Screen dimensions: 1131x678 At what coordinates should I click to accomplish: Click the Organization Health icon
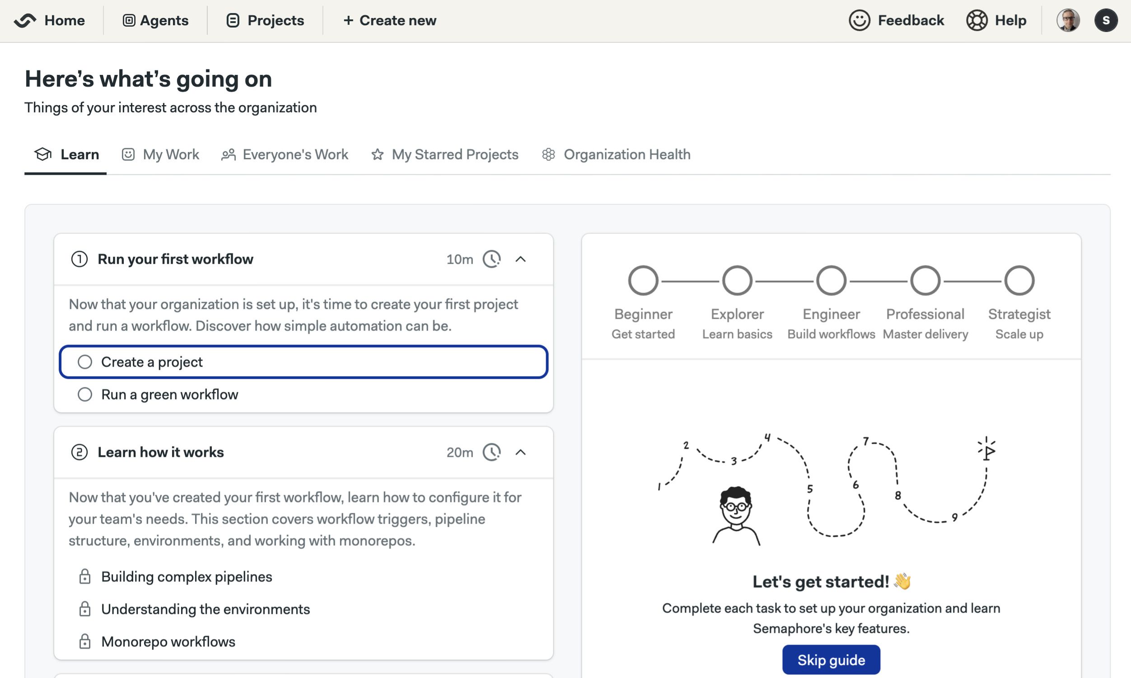(x=549, y=154)
